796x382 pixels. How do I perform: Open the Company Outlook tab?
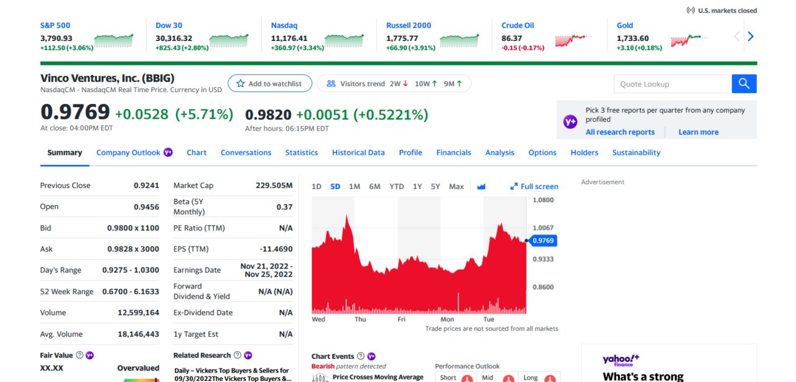coord(128,152)
